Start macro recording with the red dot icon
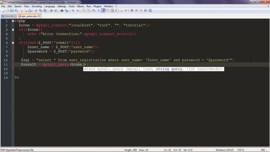The image size is (270, 152). point(132,11)
